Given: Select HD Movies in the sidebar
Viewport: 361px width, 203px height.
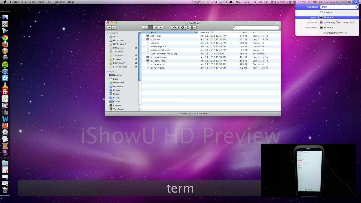Looking at the screenshot, I should coord(118,40).
